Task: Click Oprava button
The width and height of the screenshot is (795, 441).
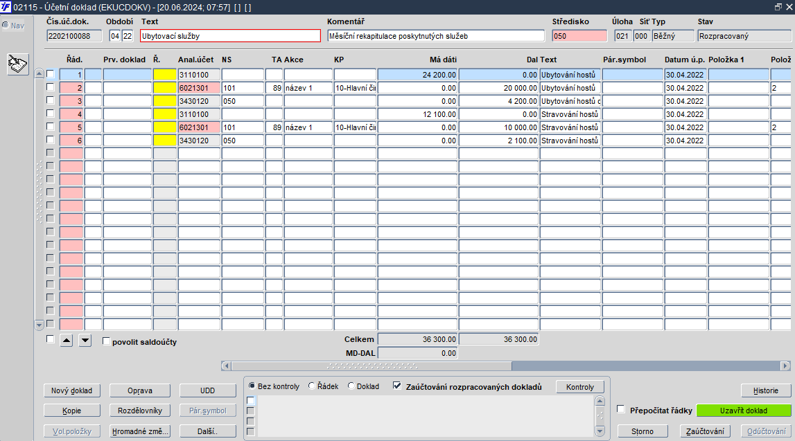Action: pyautogui.click(x=140, y=390)
